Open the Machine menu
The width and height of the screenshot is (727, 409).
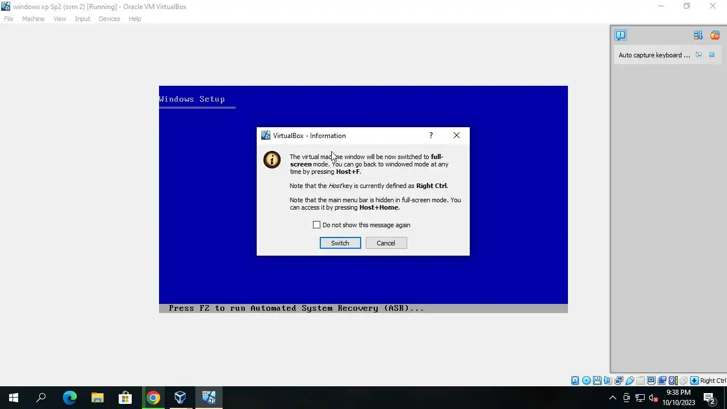(34, 19)
